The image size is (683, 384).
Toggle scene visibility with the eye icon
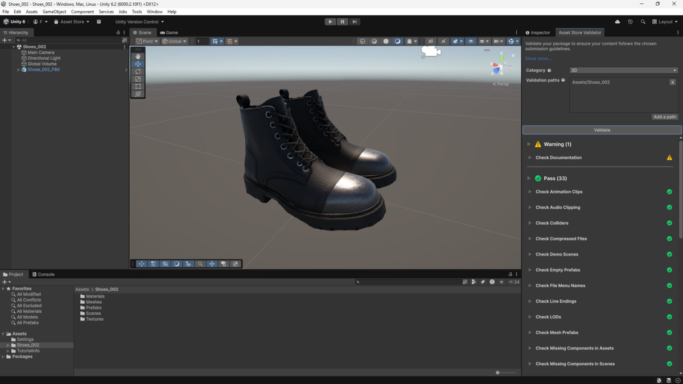tap(471, 41)
